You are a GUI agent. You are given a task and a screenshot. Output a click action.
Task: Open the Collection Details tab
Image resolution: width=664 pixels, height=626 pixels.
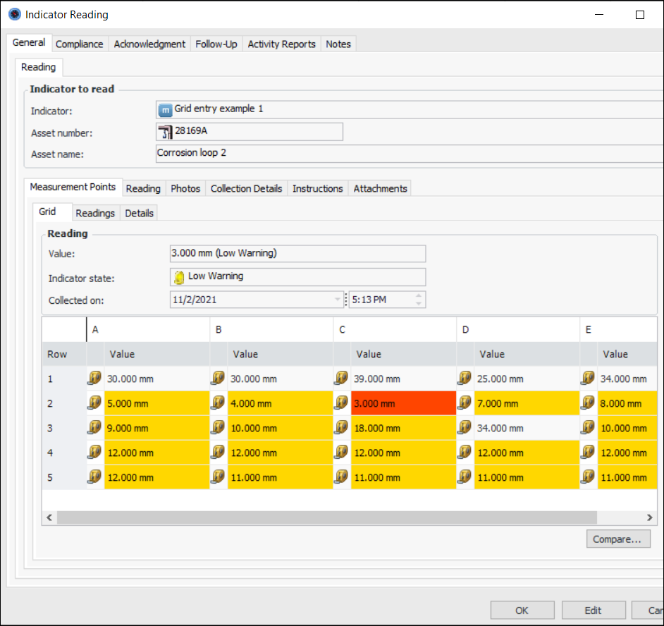pos(246,188)
